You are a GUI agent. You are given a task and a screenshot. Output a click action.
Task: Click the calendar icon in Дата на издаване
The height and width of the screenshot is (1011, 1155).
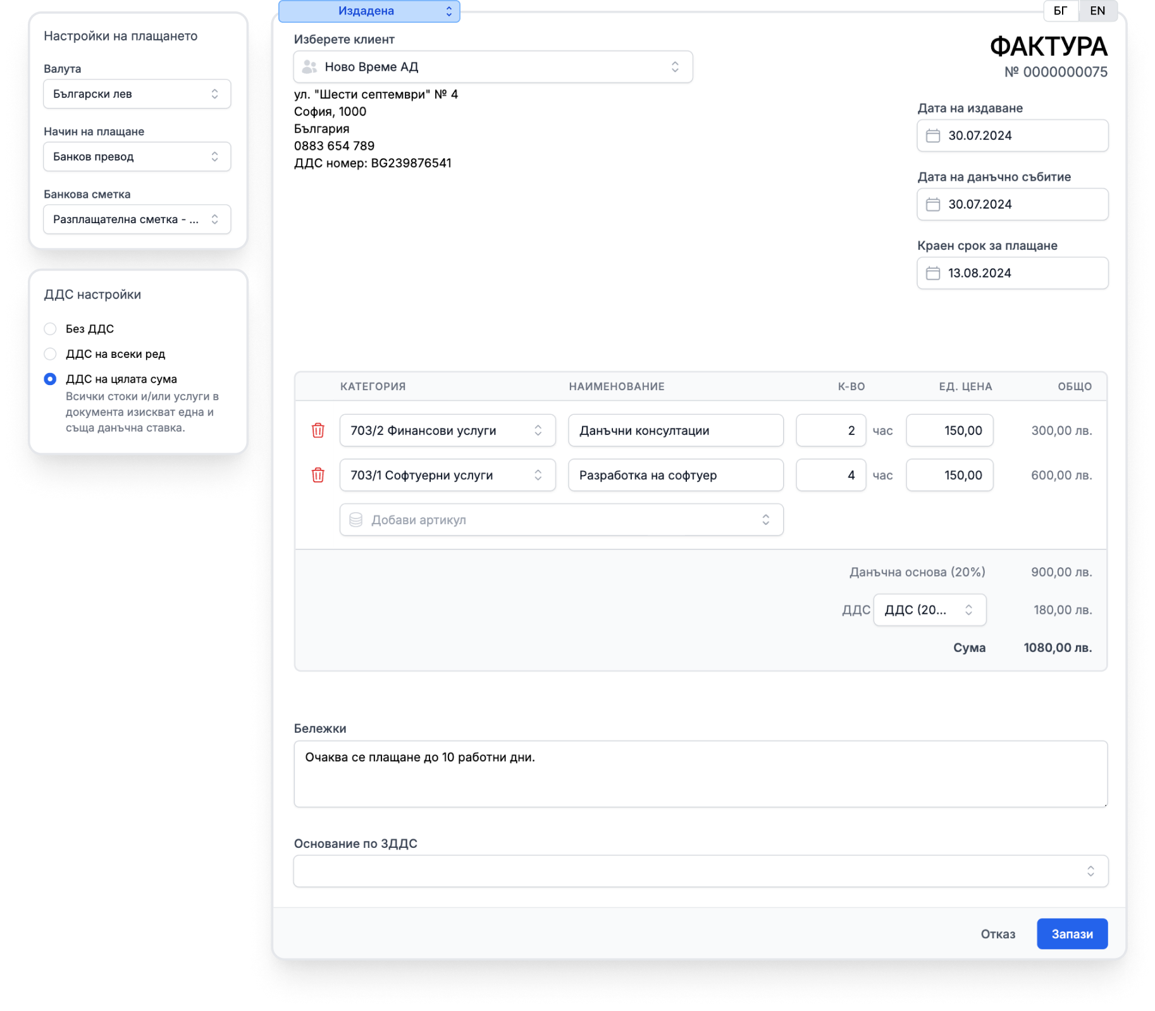coord(933,135)
